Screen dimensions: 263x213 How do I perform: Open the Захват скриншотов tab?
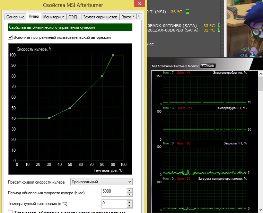pos(100,17)
